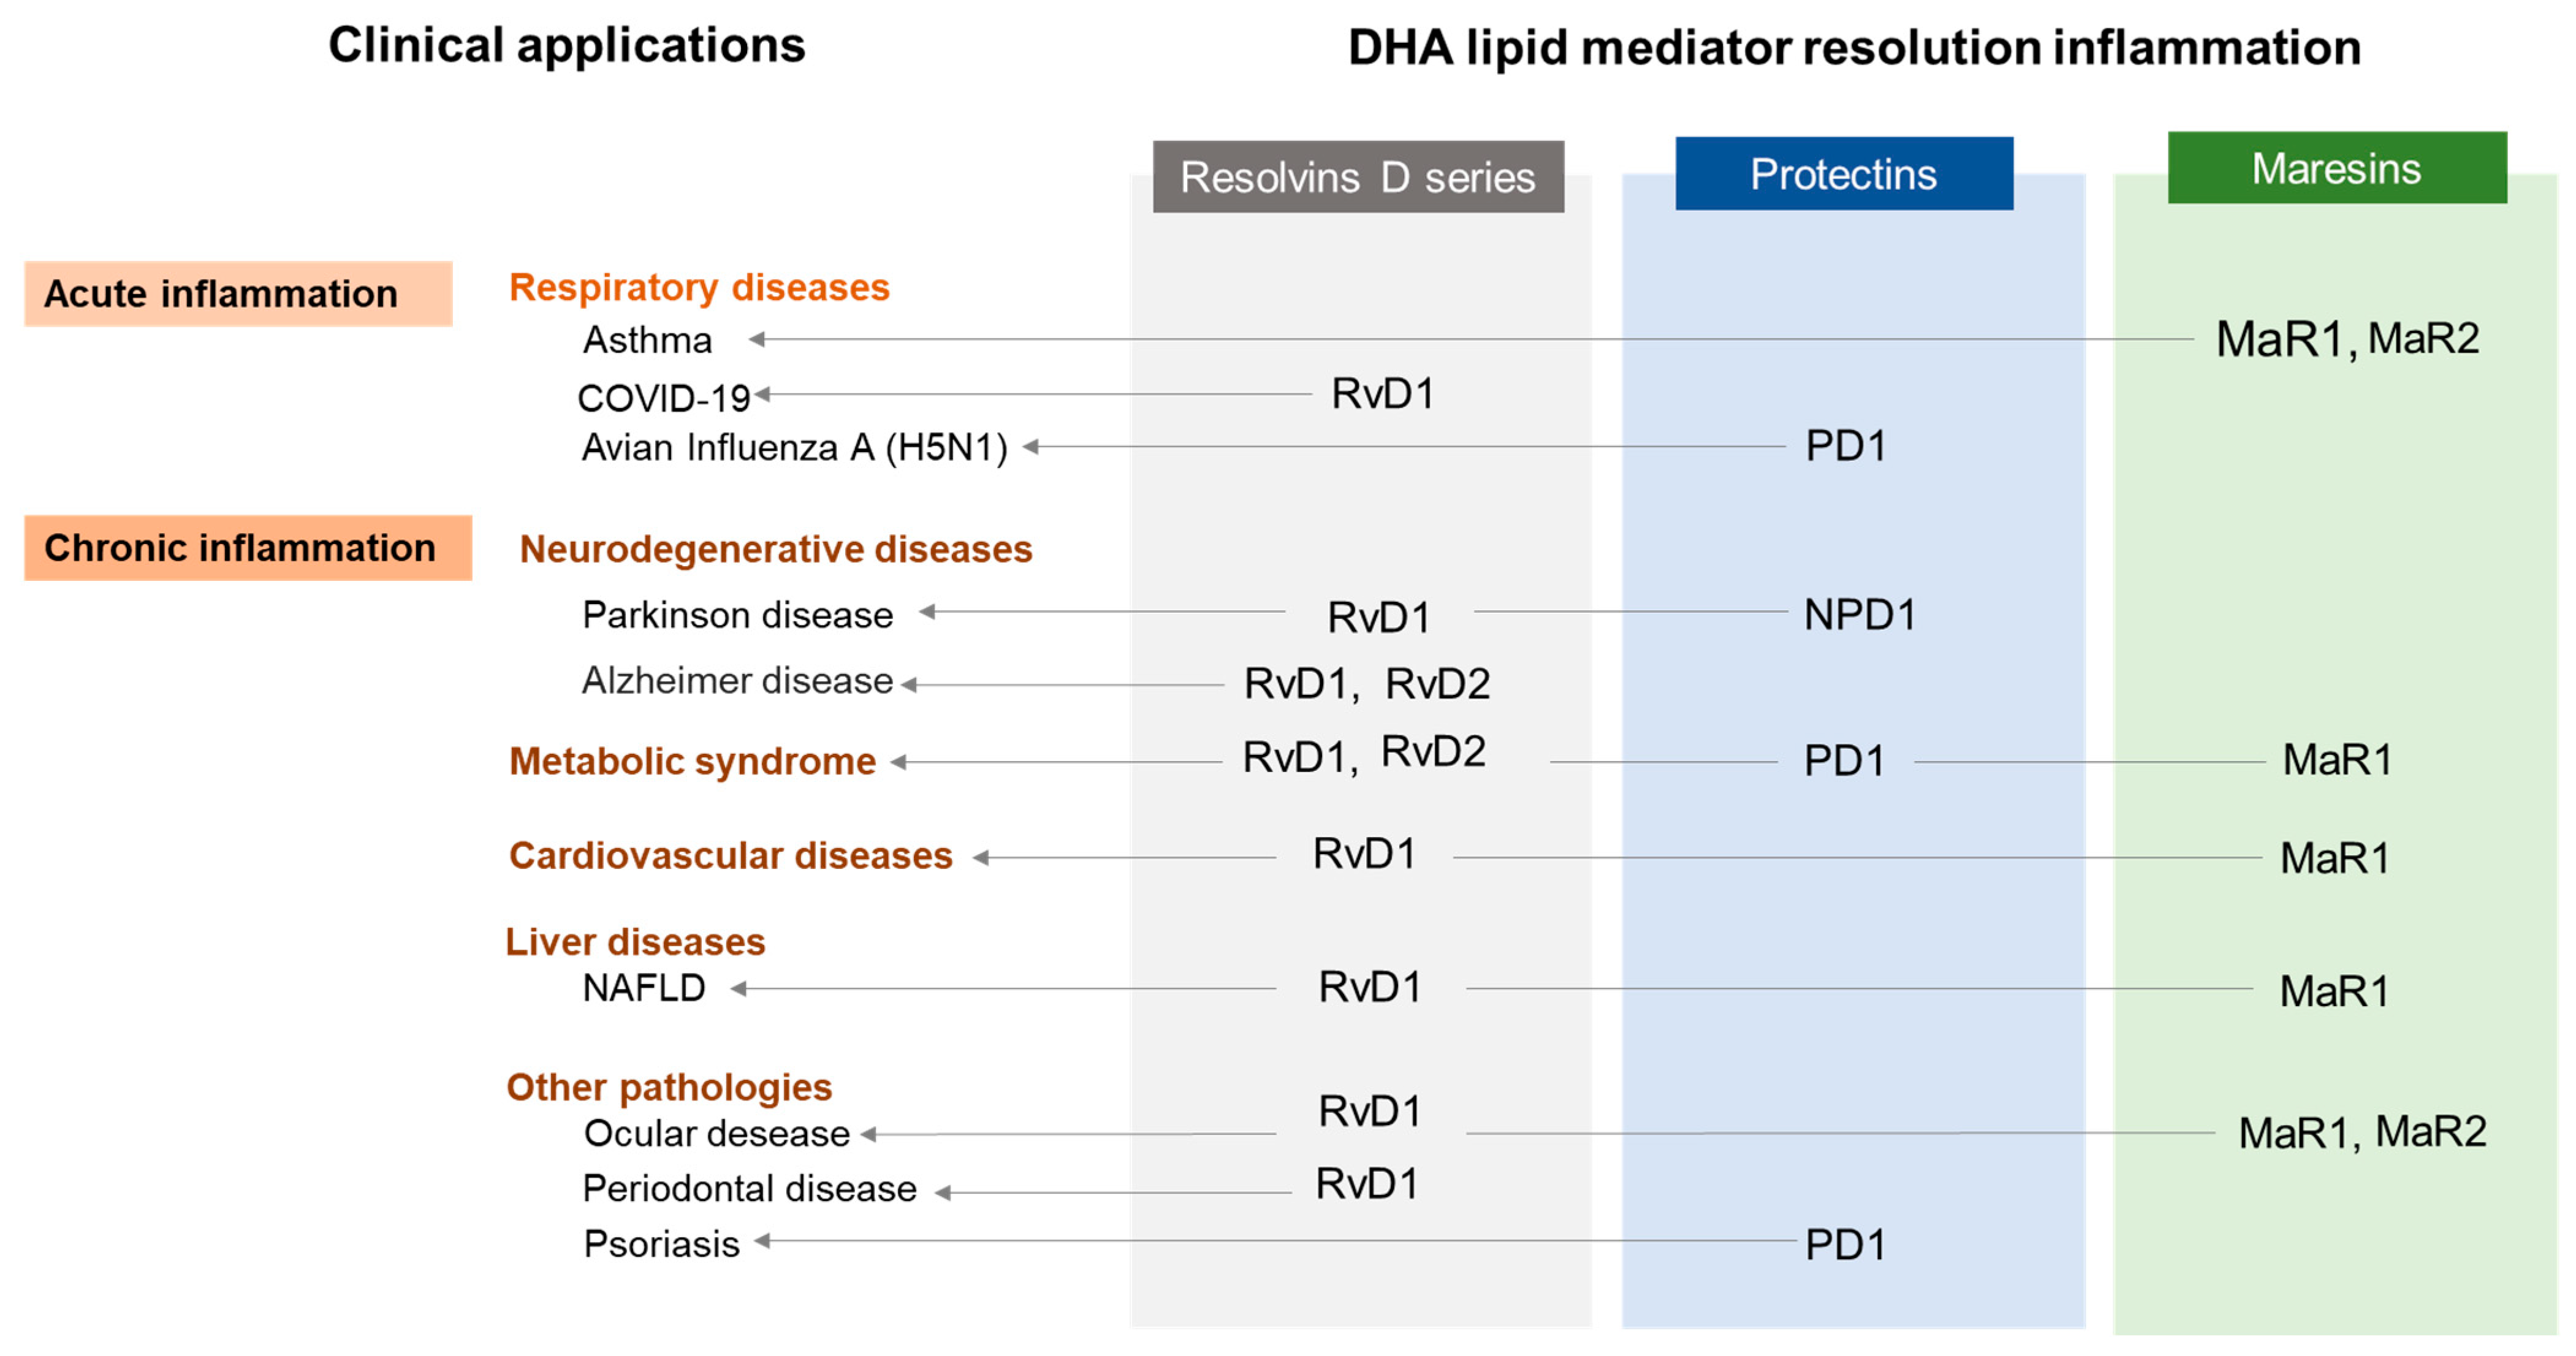This screenshot has width=2576, height=1356.
Task: Click the green Maresins header box
Action: [2336, 168]
